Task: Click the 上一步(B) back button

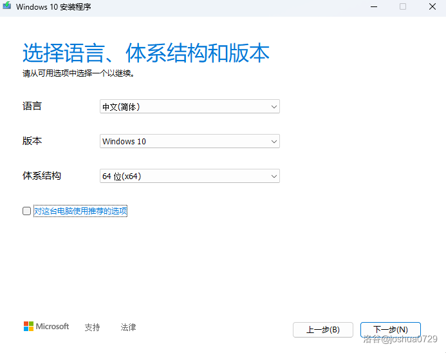Action: [x=323, y=330]
